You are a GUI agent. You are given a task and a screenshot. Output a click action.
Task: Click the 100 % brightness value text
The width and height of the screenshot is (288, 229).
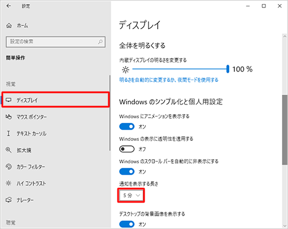(242, 69)
